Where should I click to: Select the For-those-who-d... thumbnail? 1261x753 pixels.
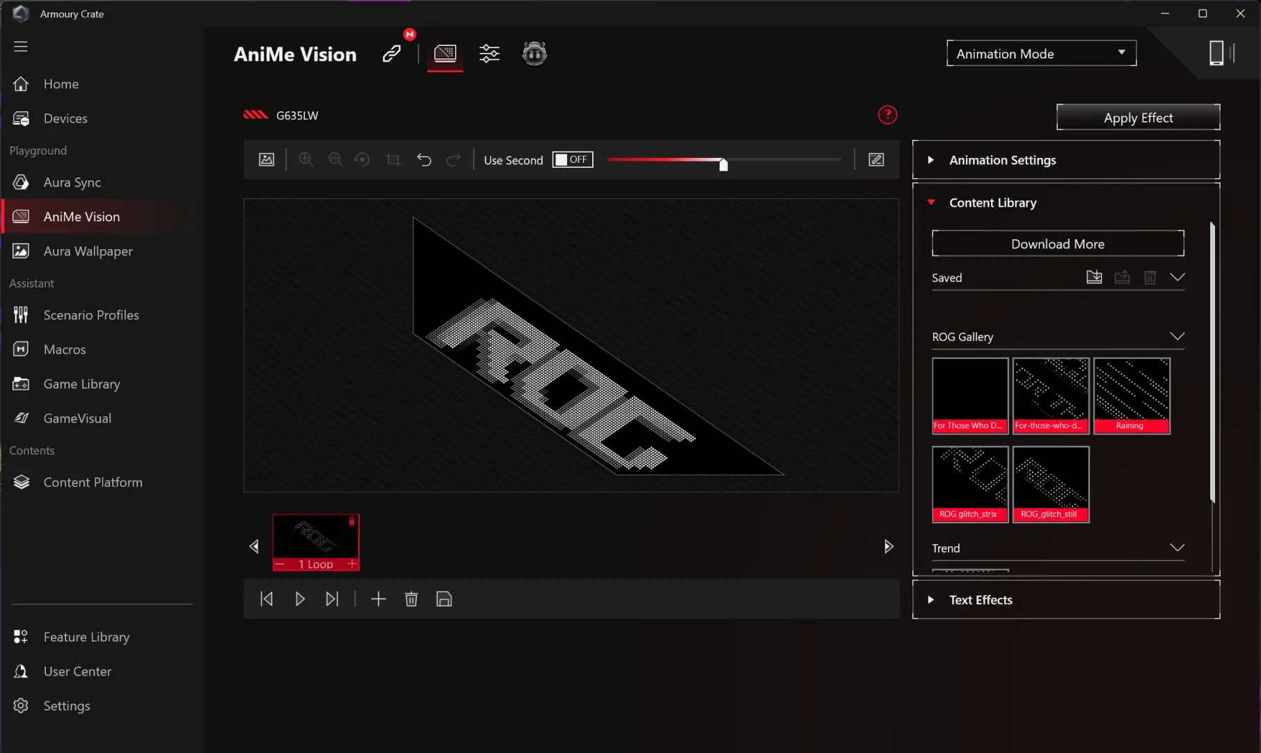tap(1051, 396)
